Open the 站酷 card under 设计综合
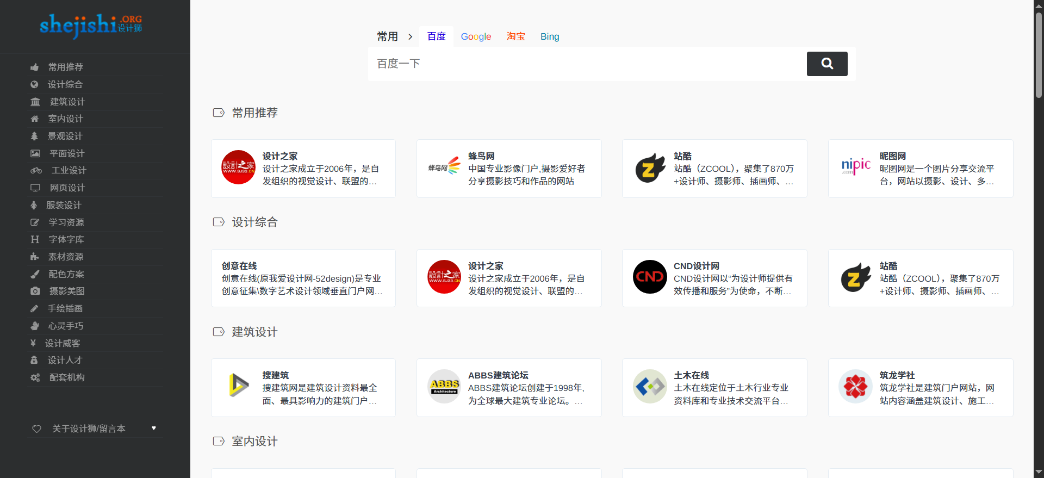 coord(921,278)
